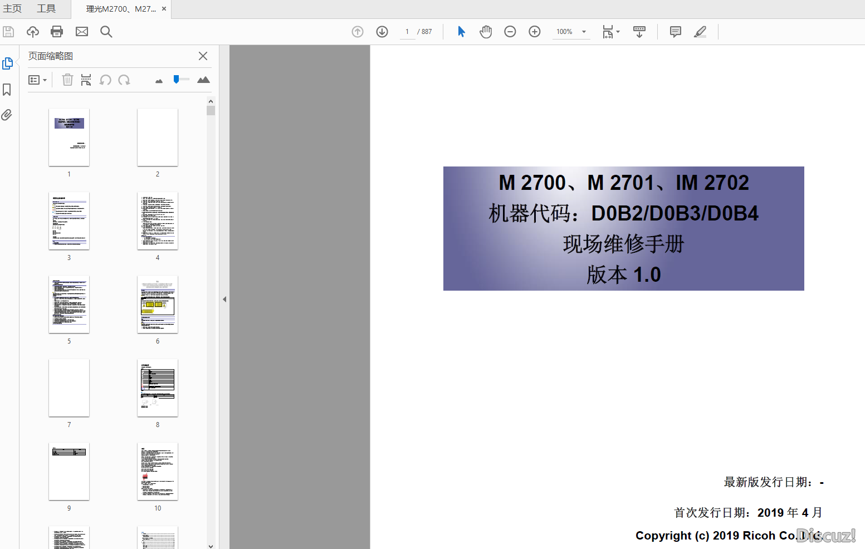
Task: Collapse the left navigation pane arrow
Action: (x=224, y=299)
